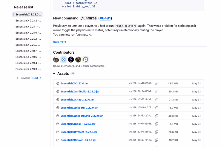Viewport: 221px width, 147px height.
Task: Click the Previous pagination link
Action: [23, 78]
